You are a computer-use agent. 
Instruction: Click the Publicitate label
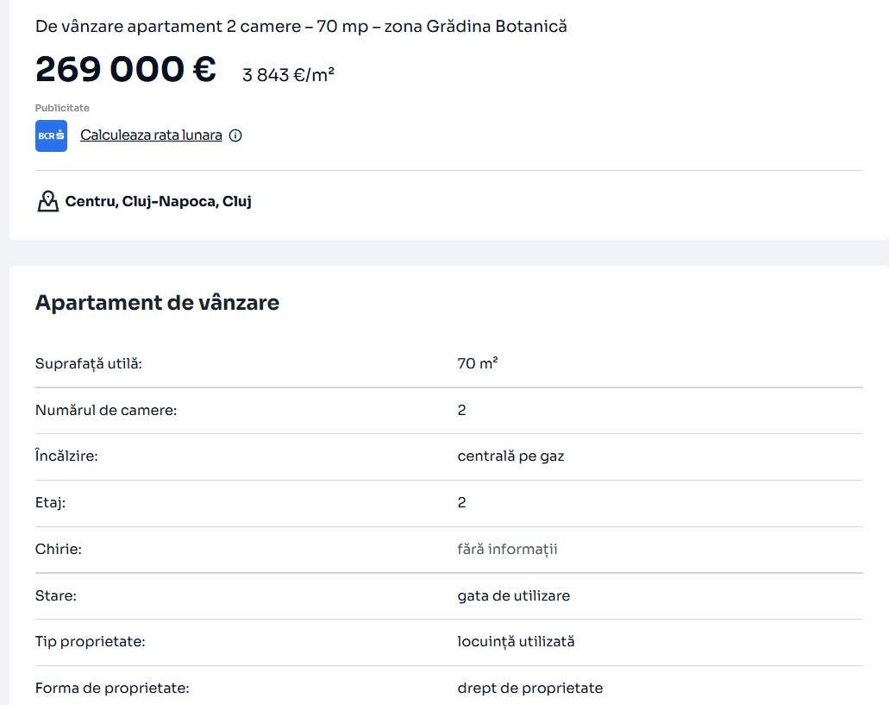click(62, 108)
